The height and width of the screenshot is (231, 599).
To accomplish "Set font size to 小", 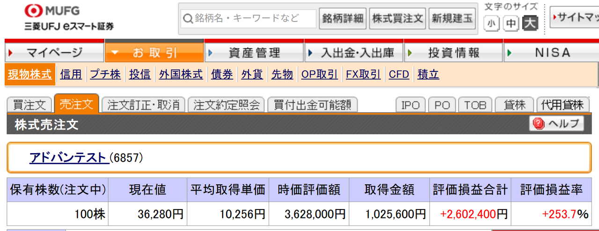I will (x=492, y=23).
